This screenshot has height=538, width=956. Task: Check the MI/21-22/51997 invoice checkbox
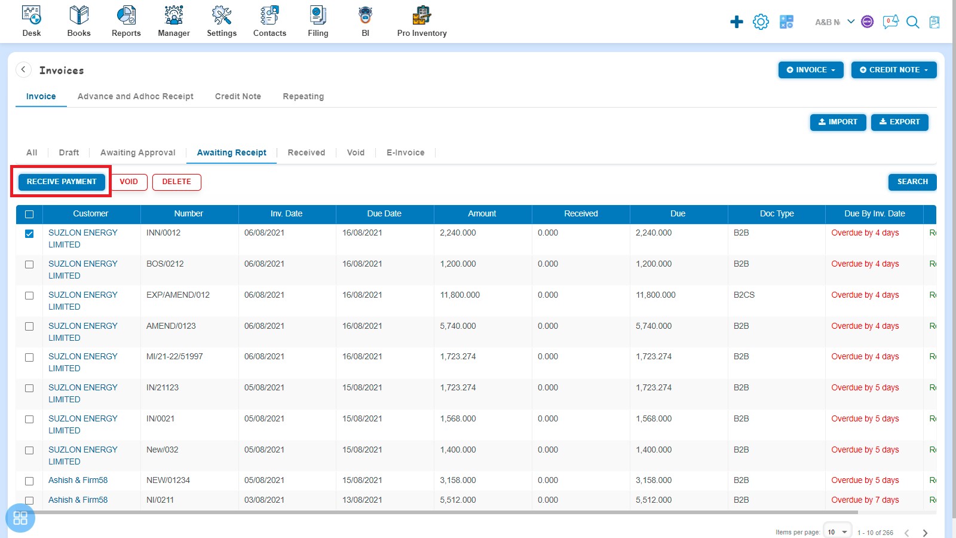coord(29,357)
